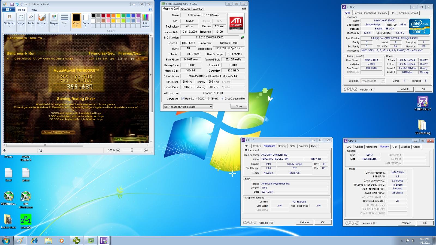Open the 'local' file on the desktop
Viewport: 436px width, 245px height.
coord(9,175)
